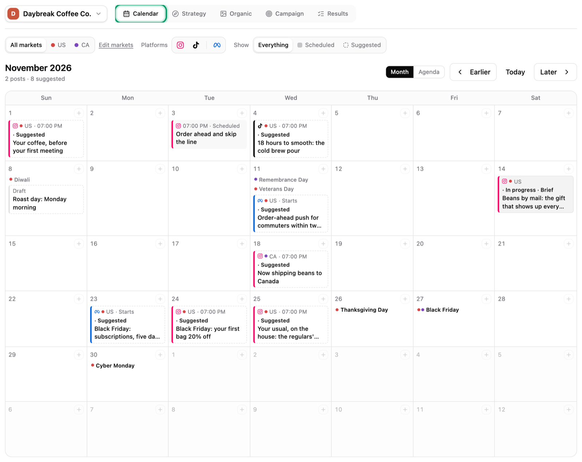This screenshot has height=462, width=582.
Task: Open the Campaign tab
Action: [285, 14]
